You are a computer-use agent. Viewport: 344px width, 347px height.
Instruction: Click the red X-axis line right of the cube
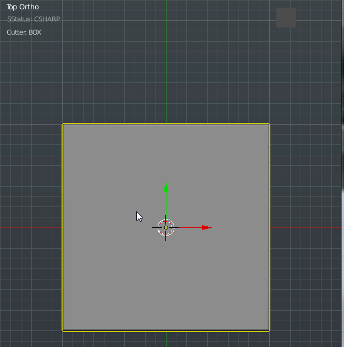pyautogui.click(x=307, y=227)
